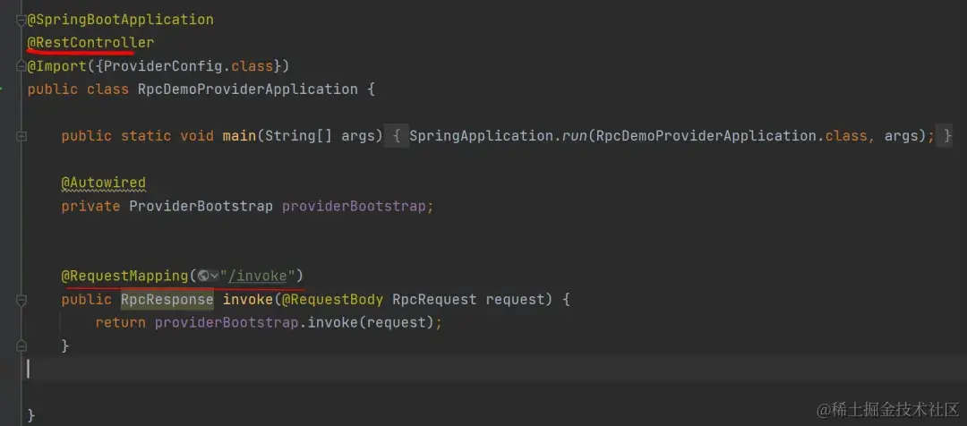Click the args argument before the closing ");"
This screenshot has height=426, width=967.
click(x=902, y=136)
